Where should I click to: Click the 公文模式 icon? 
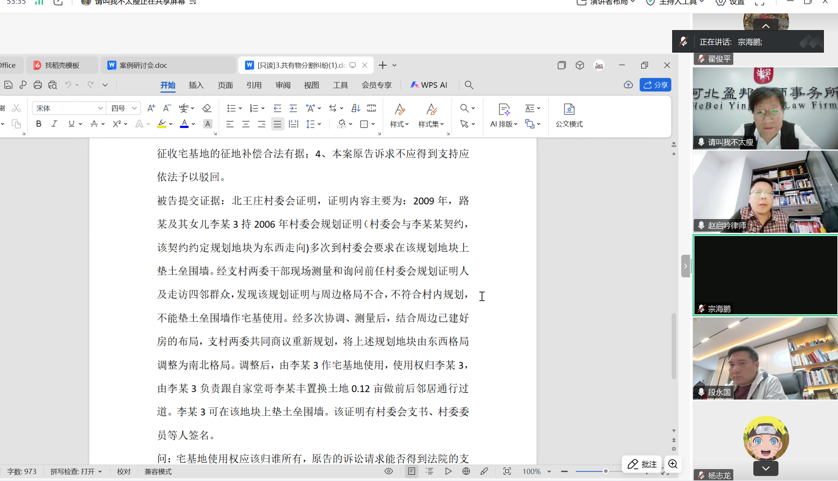569,116
